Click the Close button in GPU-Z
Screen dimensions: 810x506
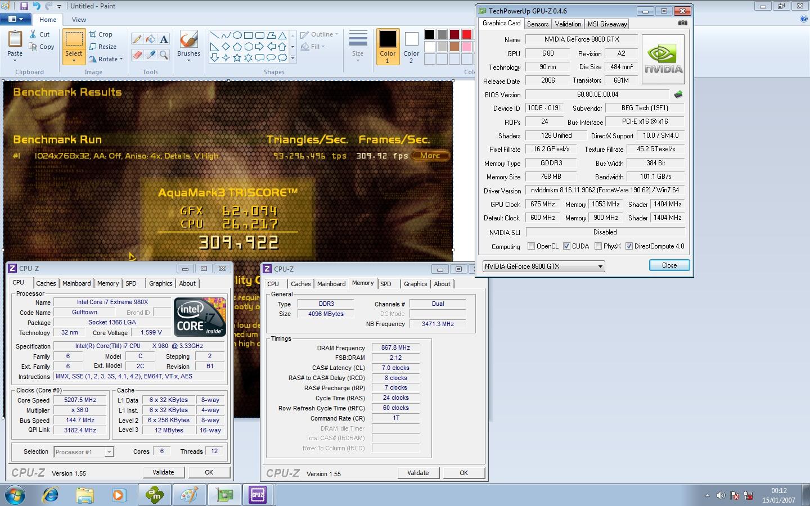[669, 265]
